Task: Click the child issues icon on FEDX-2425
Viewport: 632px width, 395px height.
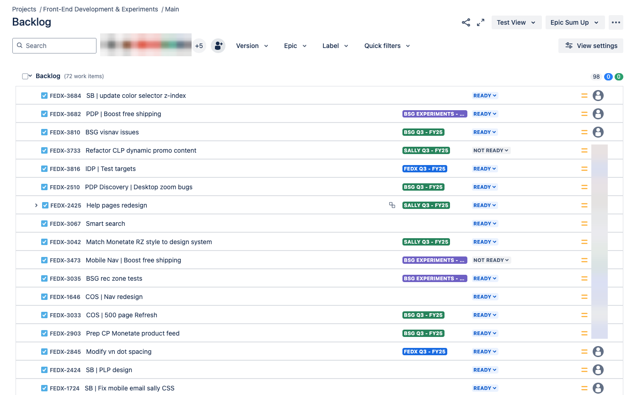Action: [392, 205]
